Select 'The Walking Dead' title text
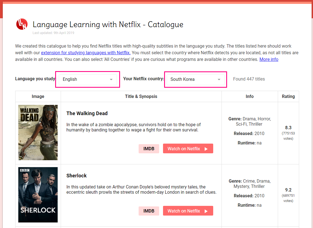 (87, 113)
